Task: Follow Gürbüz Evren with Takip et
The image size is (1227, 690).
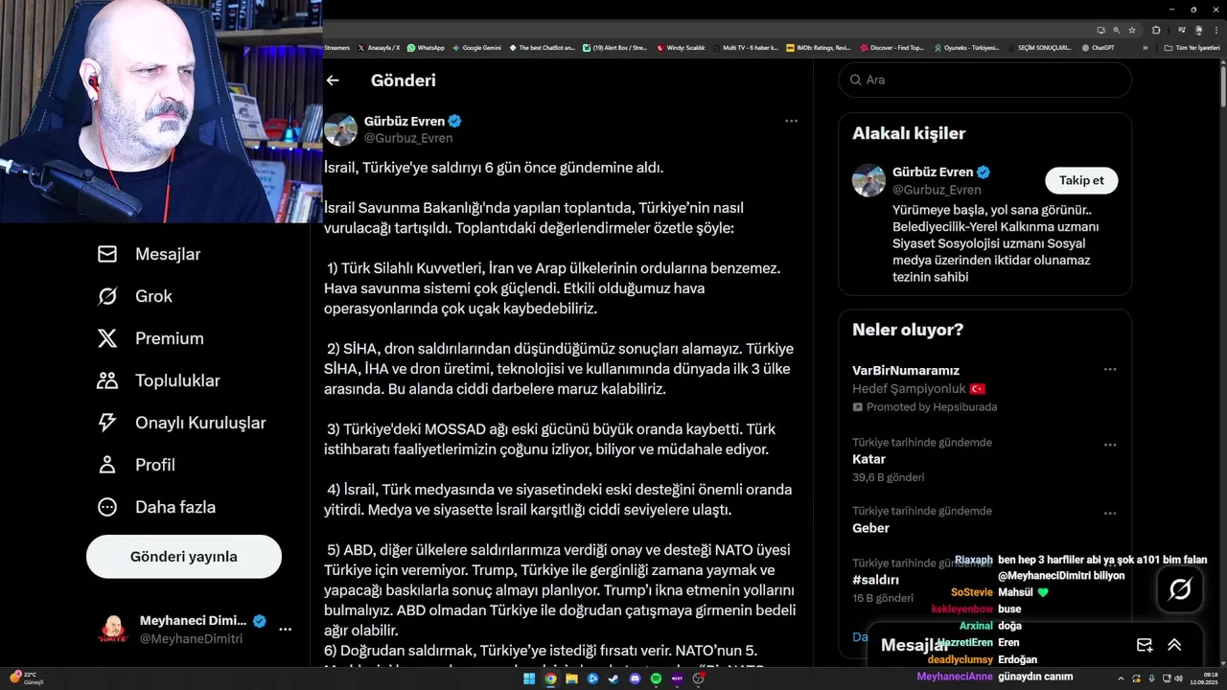Action: pyautogui.click(x=1081, y=180)
